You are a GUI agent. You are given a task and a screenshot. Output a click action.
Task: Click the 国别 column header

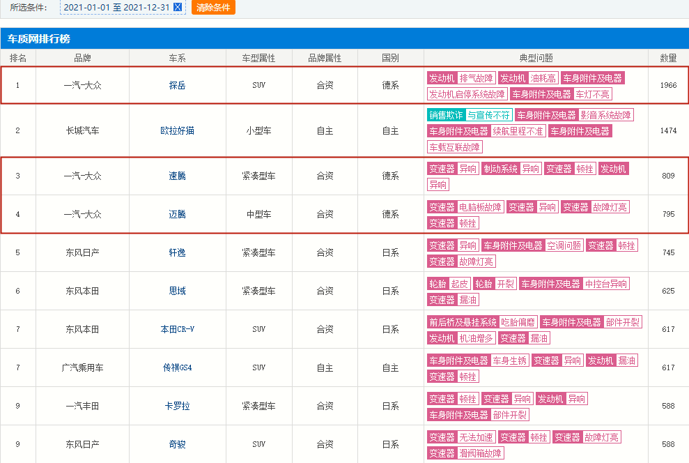click(391, 58)
